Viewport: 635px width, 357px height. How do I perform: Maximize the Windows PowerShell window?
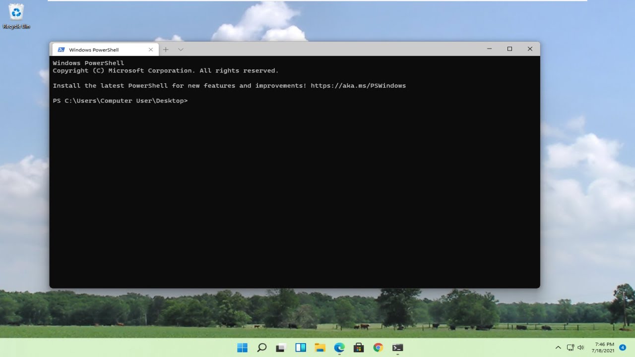[x=509, y=49]
